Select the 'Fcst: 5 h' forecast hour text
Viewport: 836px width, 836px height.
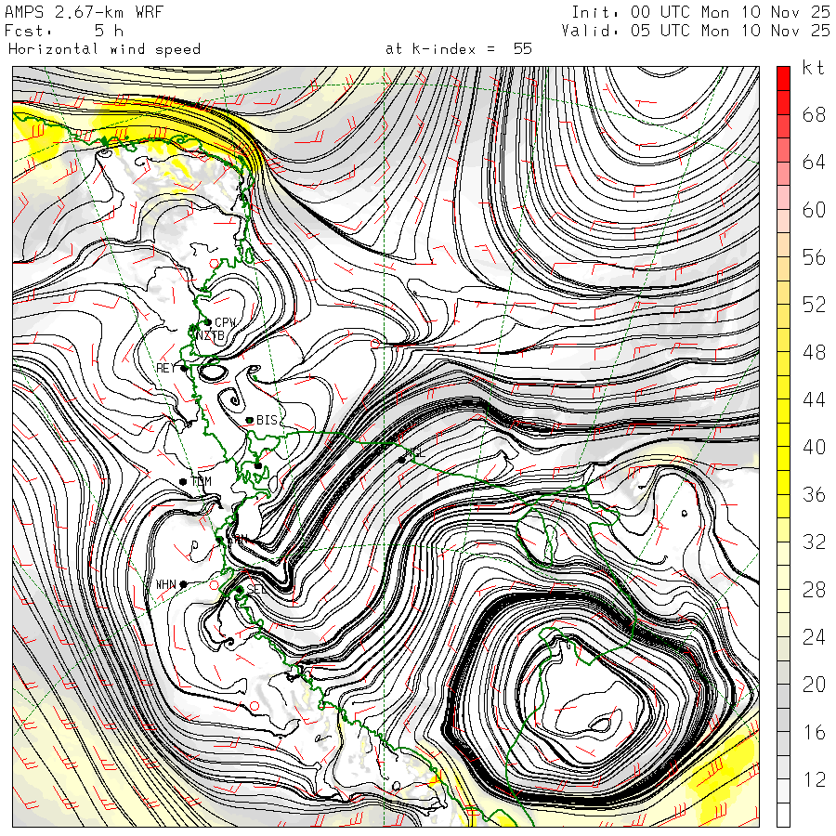(64, 31)
